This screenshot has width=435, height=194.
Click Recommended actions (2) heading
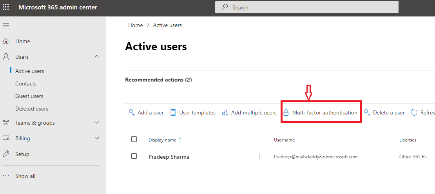pos(158,80)
